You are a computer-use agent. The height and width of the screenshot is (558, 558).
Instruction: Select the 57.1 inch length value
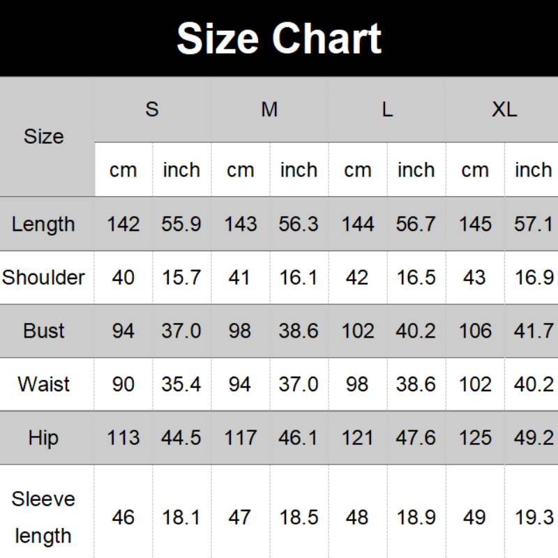coord(534,224)
